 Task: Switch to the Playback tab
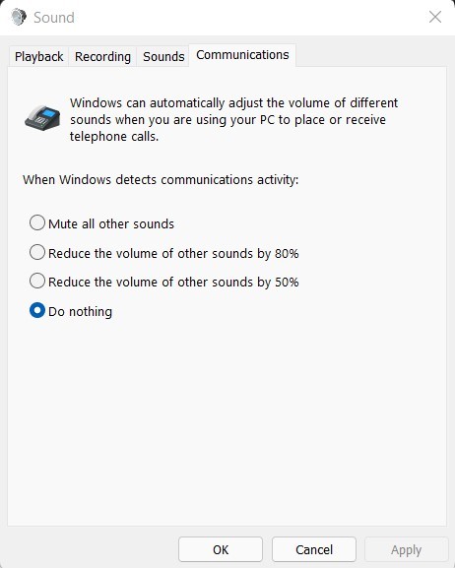tap(38, 56)
